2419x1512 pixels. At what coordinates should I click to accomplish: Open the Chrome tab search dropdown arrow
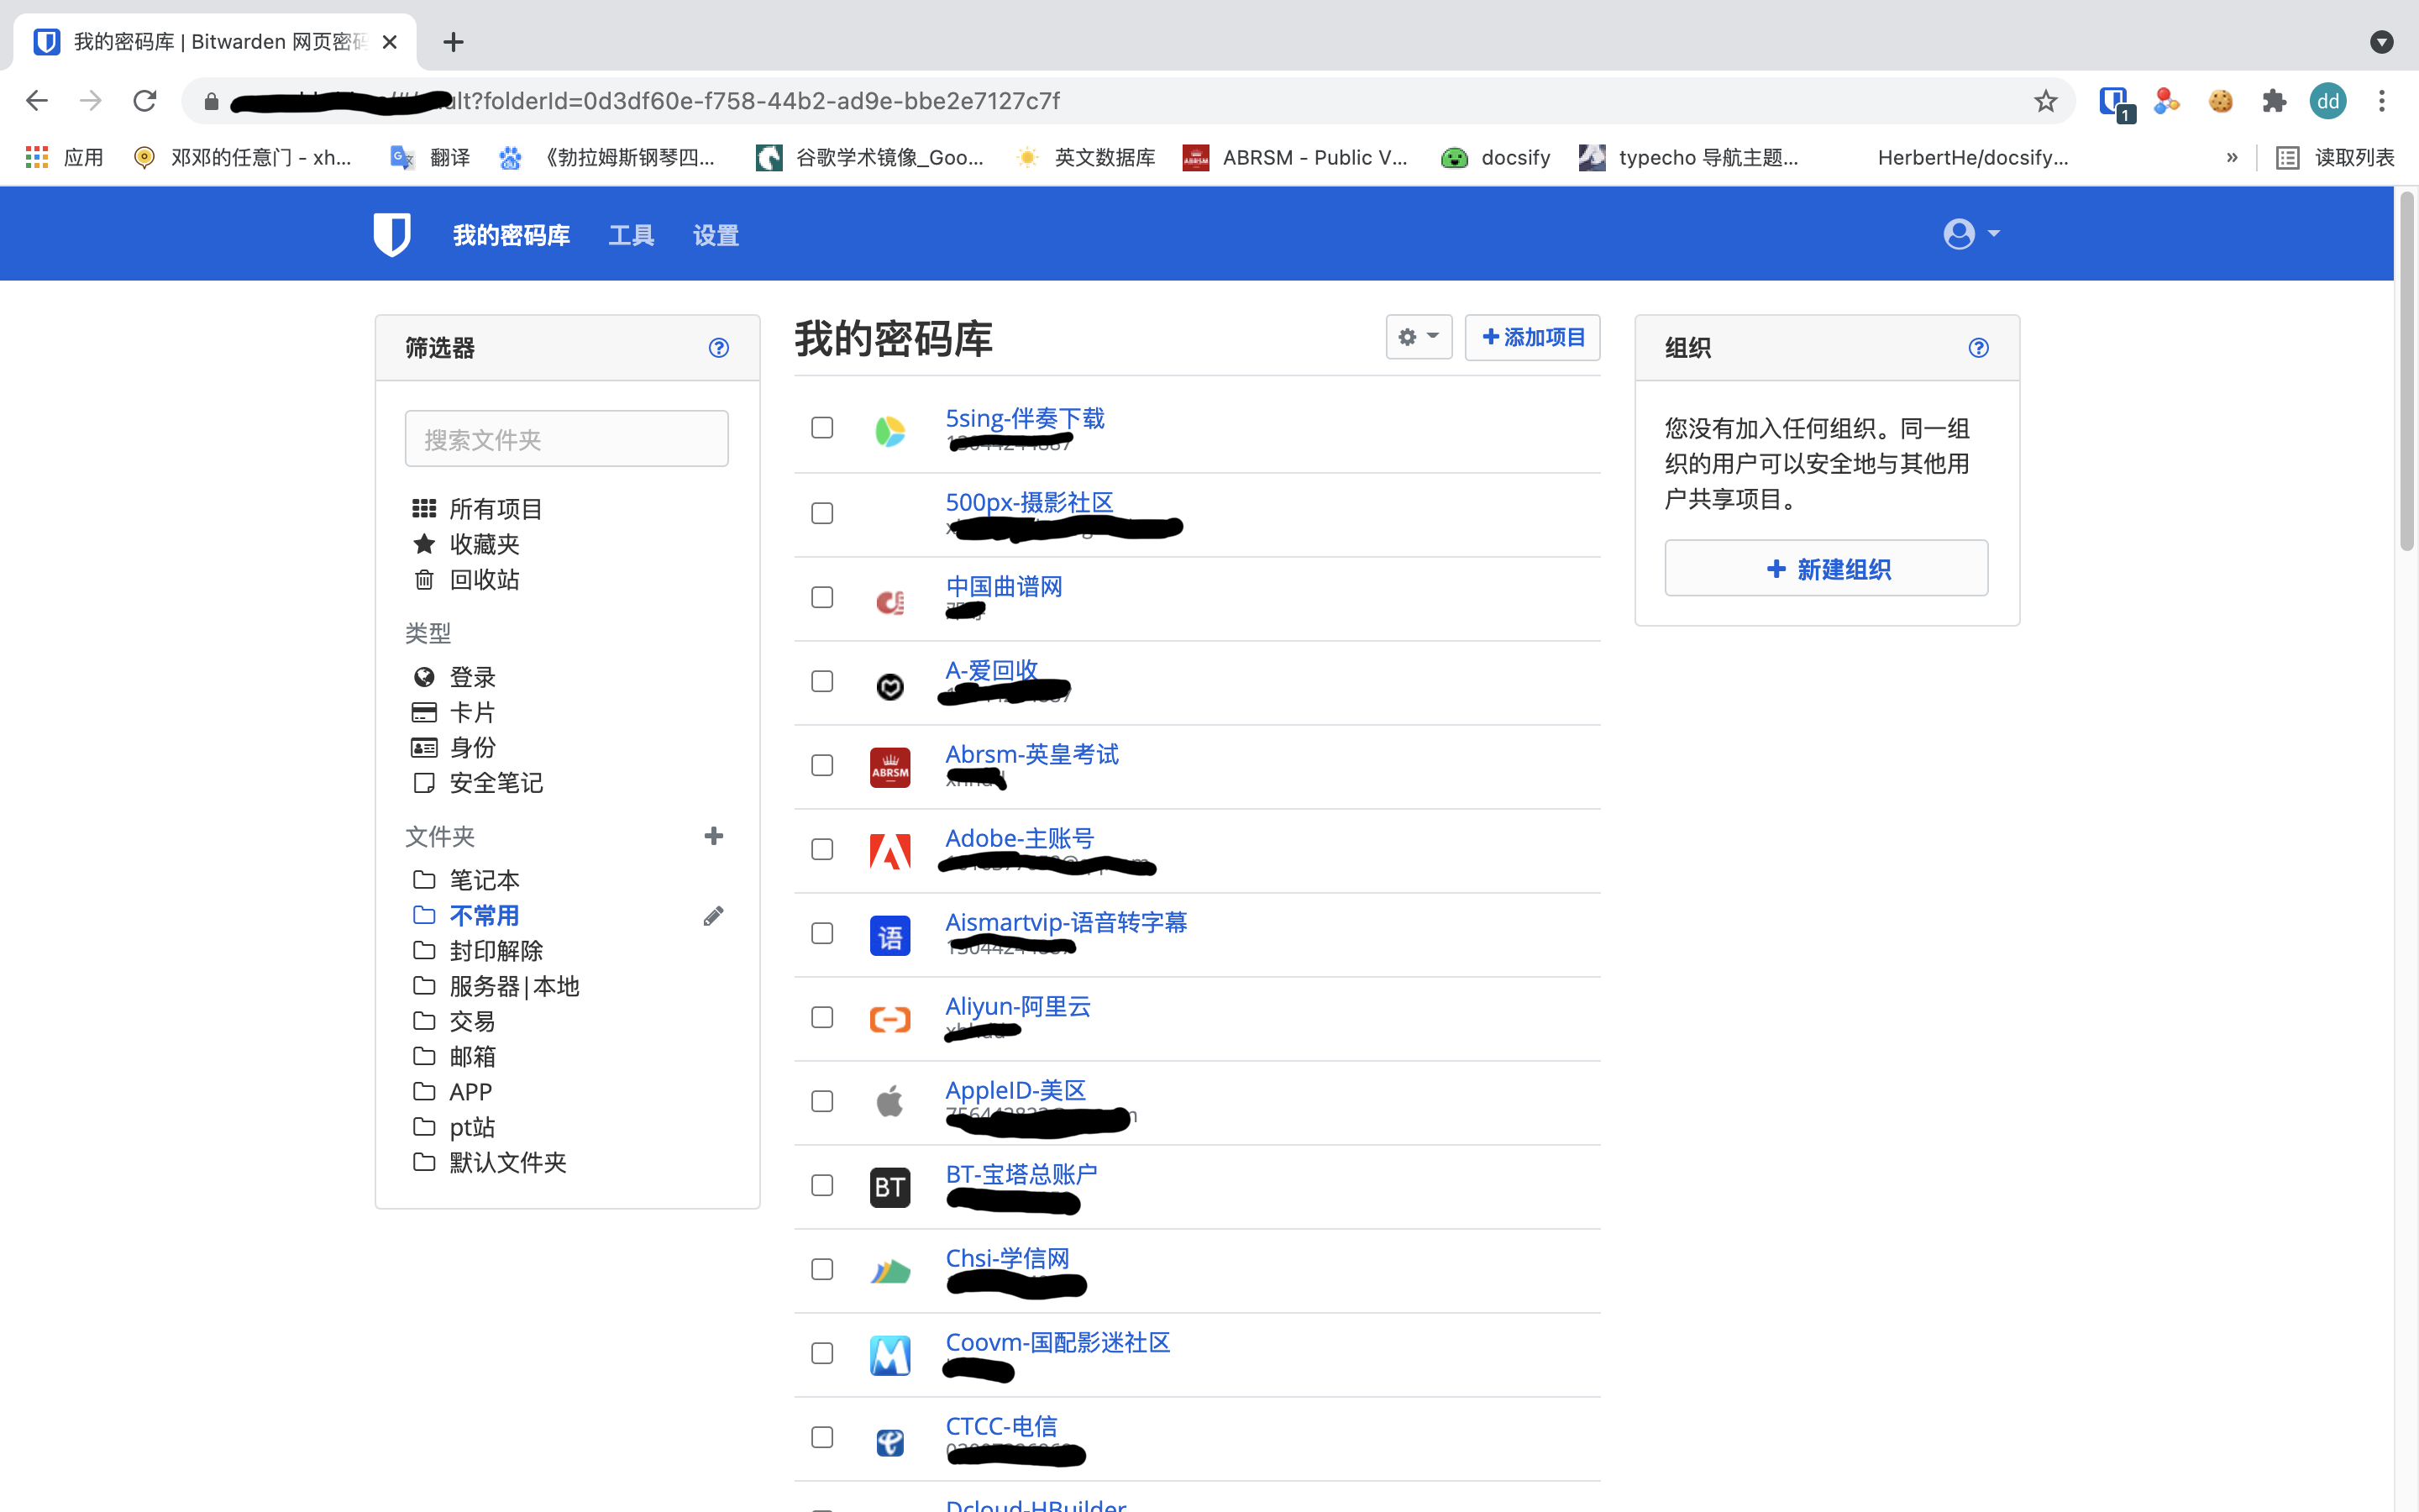(2382, 42)
